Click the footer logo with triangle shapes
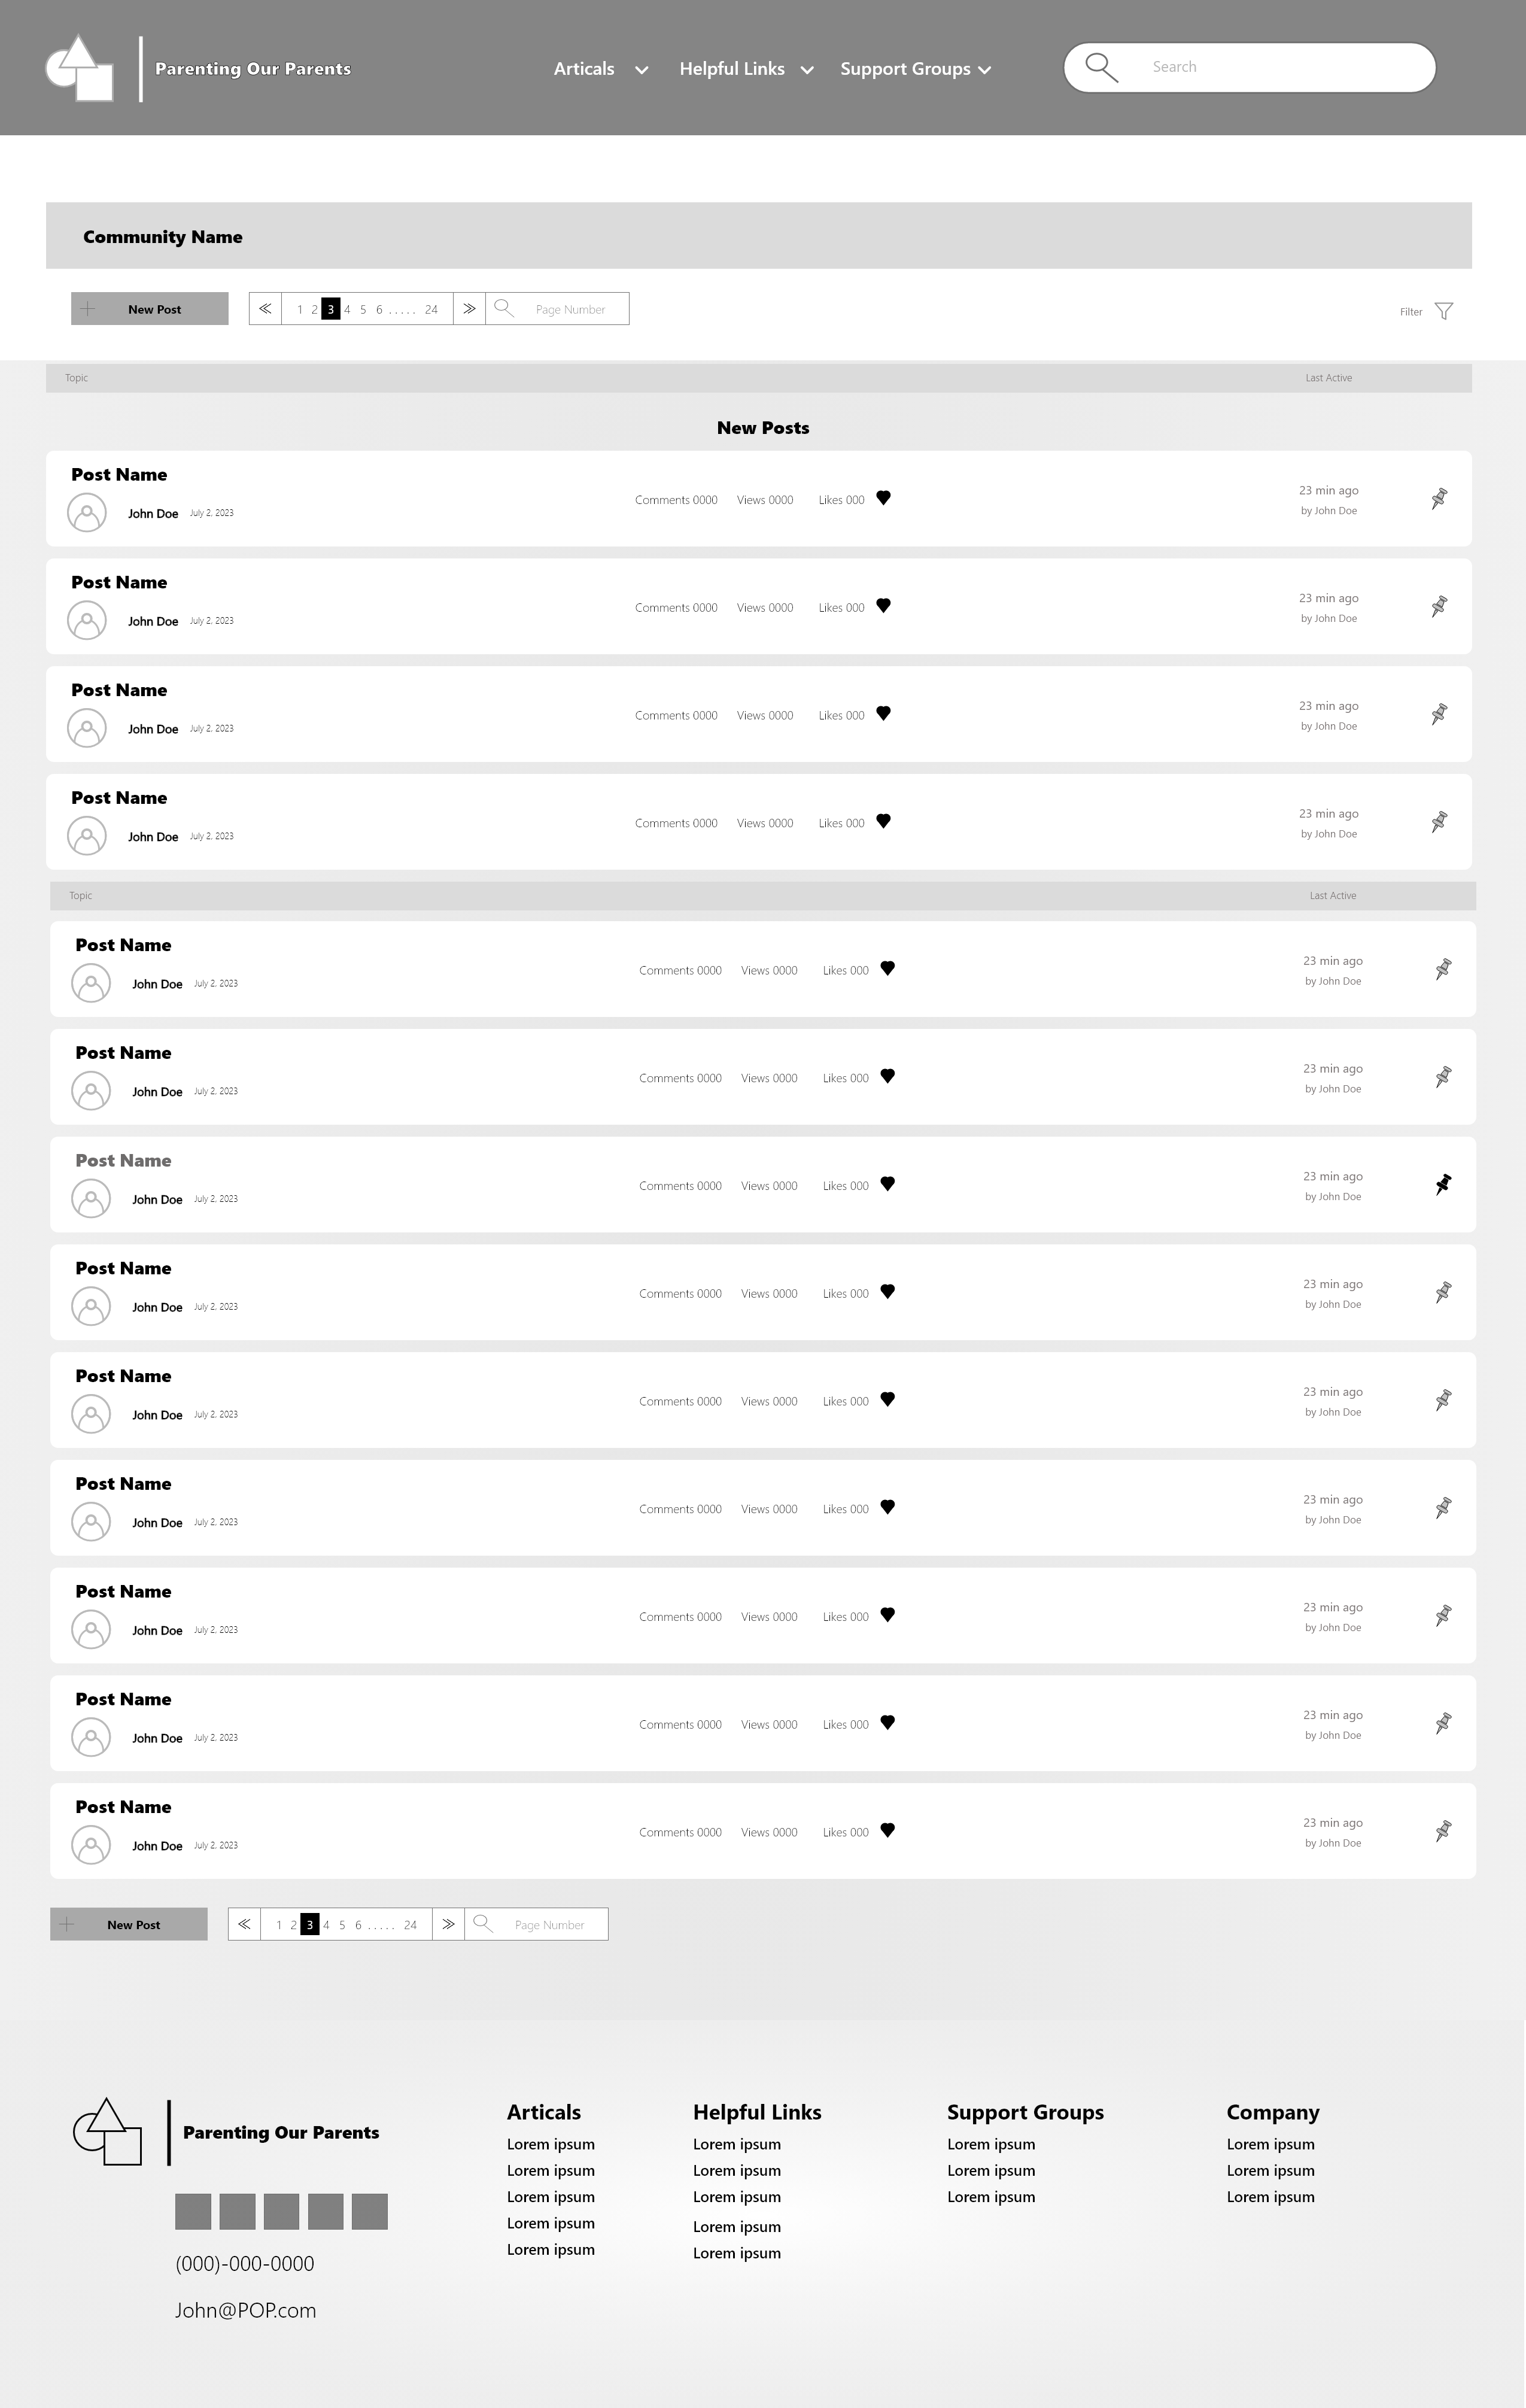The width and height of the screenshot is (1526, 2408). tap(107, 2132)
